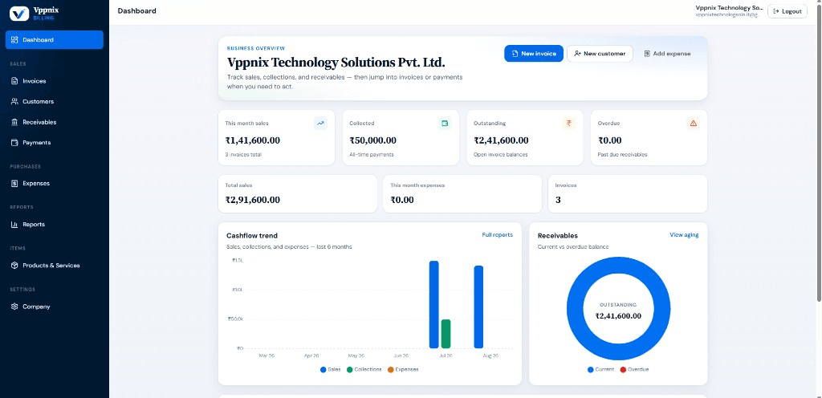The image size is (822, 398).
Task: Click the Invoices count 3
Action: click(558, 200)
